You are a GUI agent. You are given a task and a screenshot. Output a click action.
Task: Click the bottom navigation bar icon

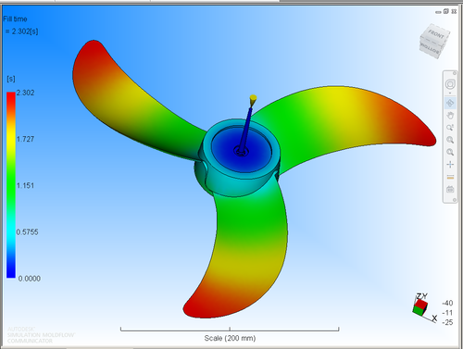click(x=450, y=189)
